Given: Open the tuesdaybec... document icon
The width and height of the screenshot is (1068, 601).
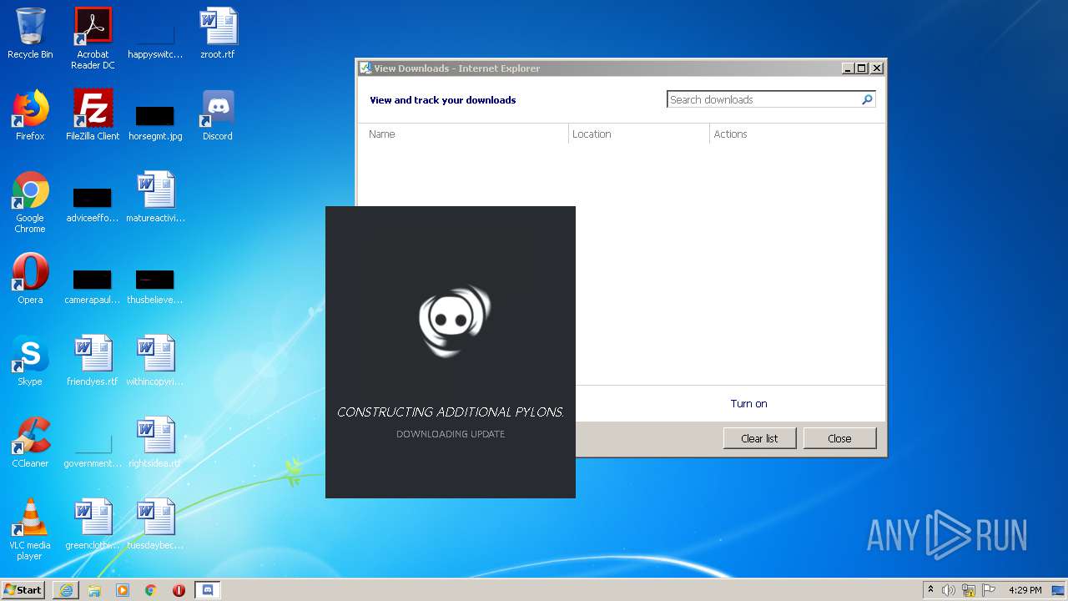Looking at the screenshot, I should (155, 525).
